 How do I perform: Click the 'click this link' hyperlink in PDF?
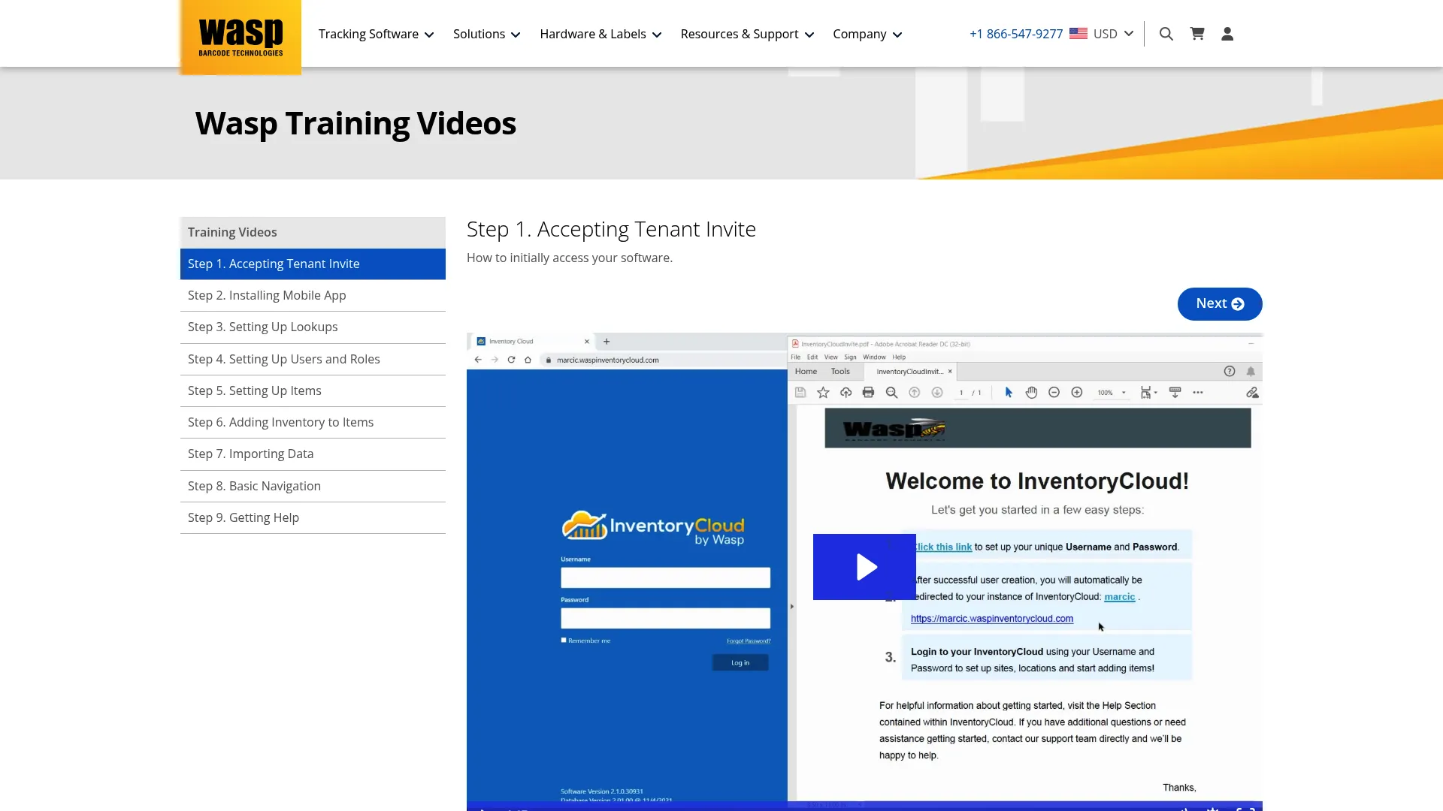pyautogui.click(x=943, y=547)
